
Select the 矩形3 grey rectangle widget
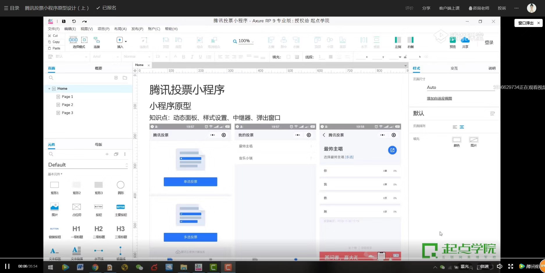click(x=99, y=188)
